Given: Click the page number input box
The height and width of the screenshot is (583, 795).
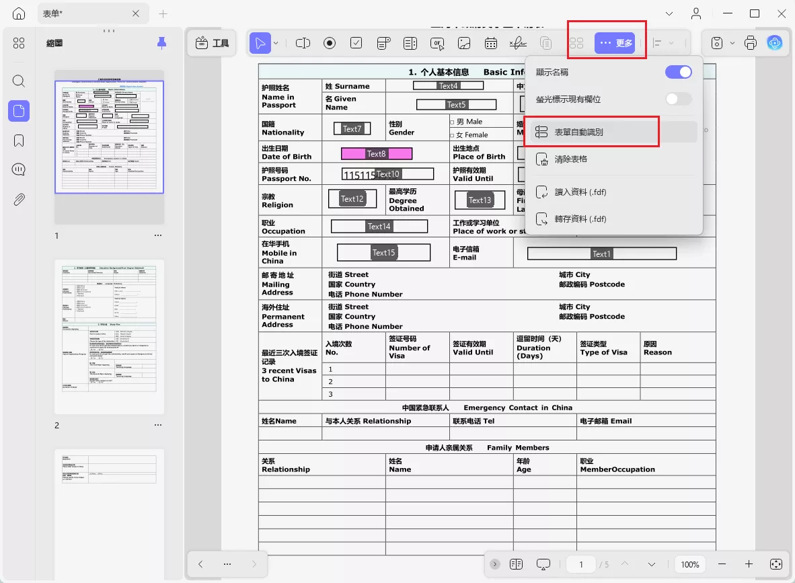Looking at the screenshot, I should coord(581,564).
